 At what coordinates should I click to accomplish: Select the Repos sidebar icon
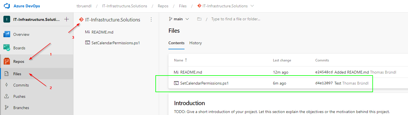[7, 61]
